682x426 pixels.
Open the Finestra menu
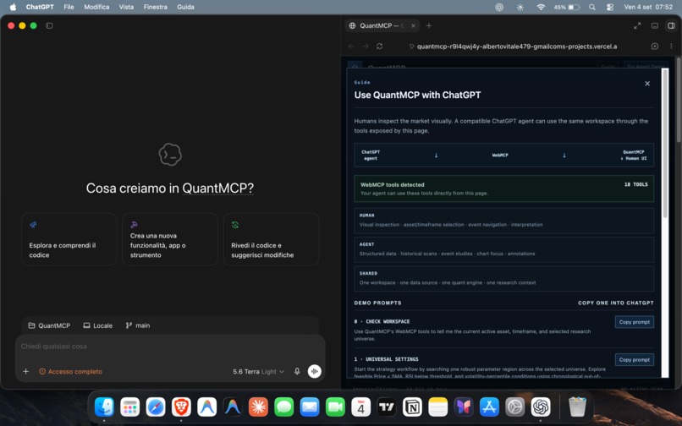pyautogui.click(x=156, y=7)
